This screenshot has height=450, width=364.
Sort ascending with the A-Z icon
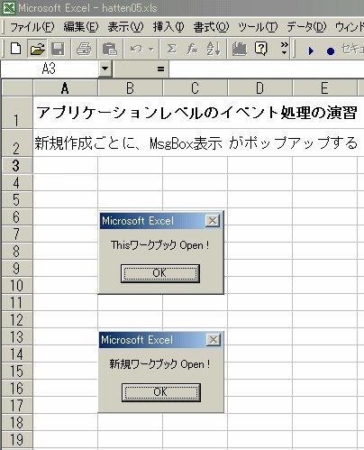[214, 49]
